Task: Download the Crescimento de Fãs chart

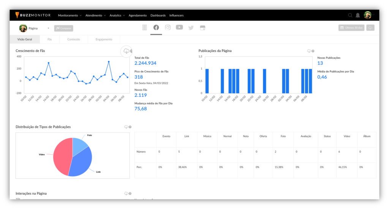Action: 126,51
